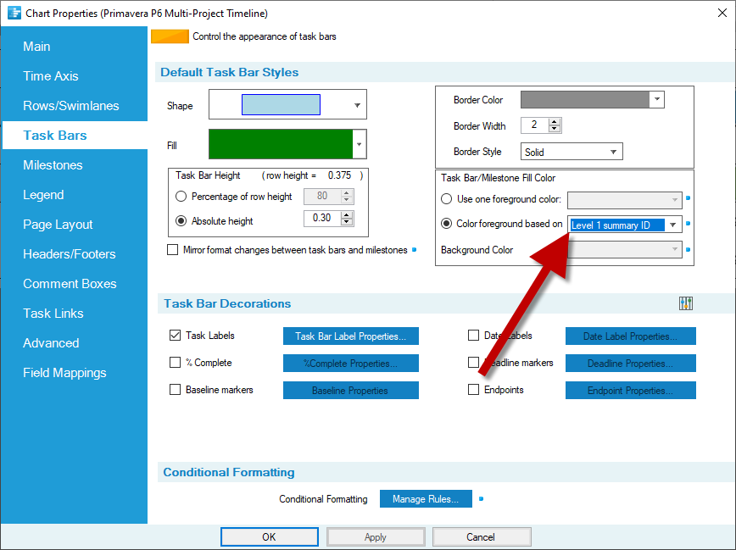Click the Border Width input field
736x550 pixels.
coord(535,125)
